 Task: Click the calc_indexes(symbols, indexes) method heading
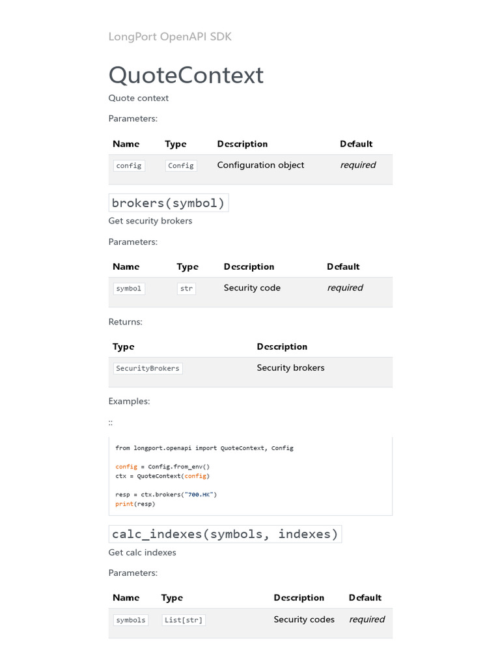(x=225, y=534)
